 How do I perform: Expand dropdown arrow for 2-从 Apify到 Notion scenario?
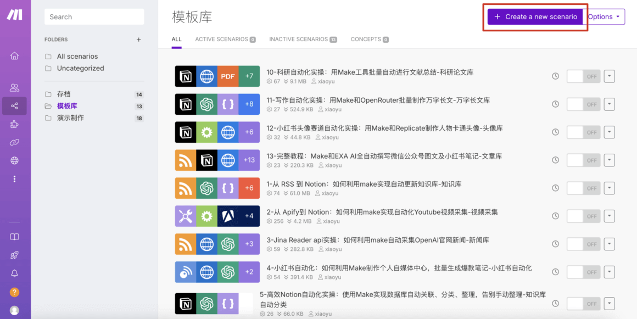609,216
